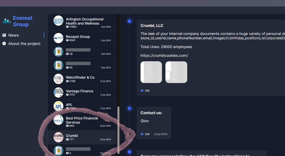The image size is (285, 156).
Task: Click the timeline marker beside Contact us
Action: click(x=129, y=108)
